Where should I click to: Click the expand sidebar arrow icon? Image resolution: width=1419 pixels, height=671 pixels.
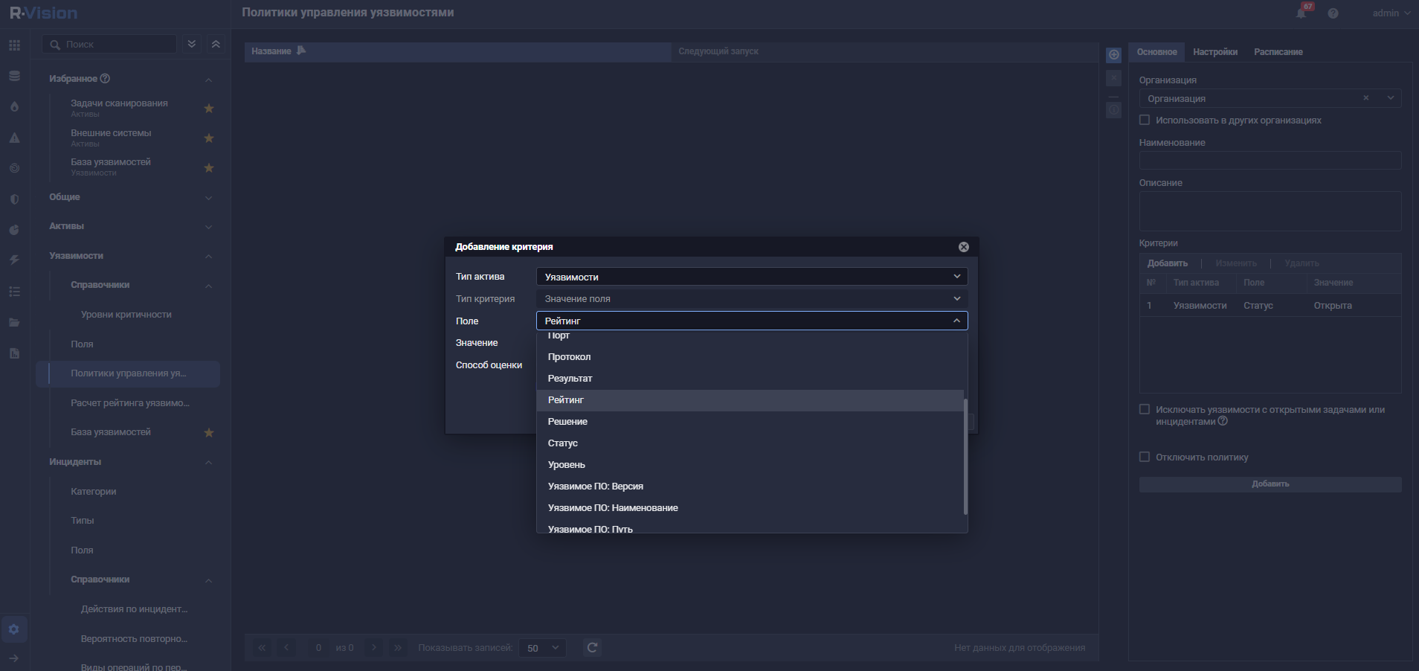(14, 658)
